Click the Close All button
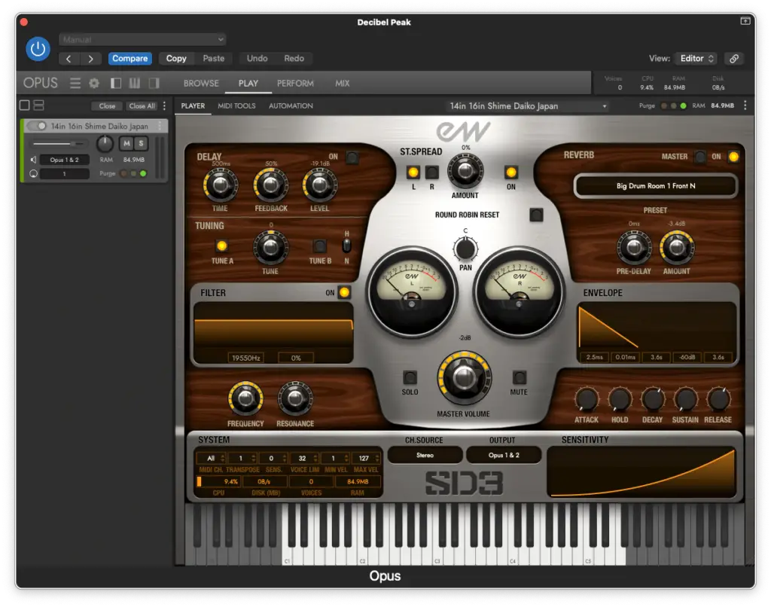771x607 pixels. pyautogui.click(x=142, y=105)
